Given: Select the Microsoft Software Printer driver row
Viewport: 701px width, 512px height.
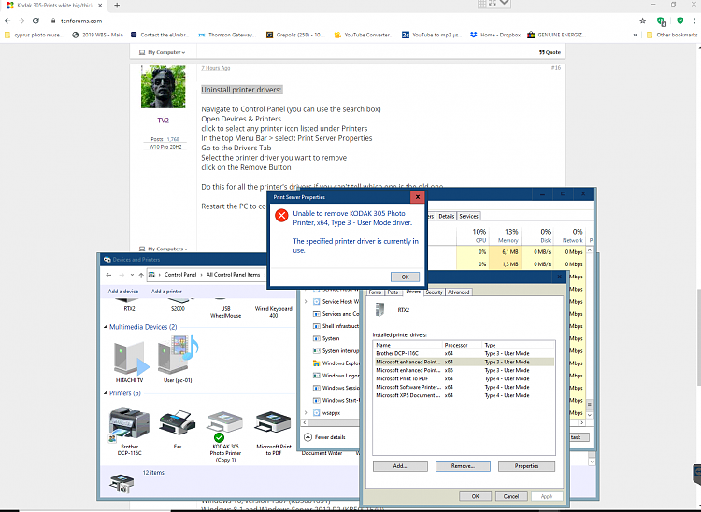Looking at the screenshot, I should [x=464, y=387].
